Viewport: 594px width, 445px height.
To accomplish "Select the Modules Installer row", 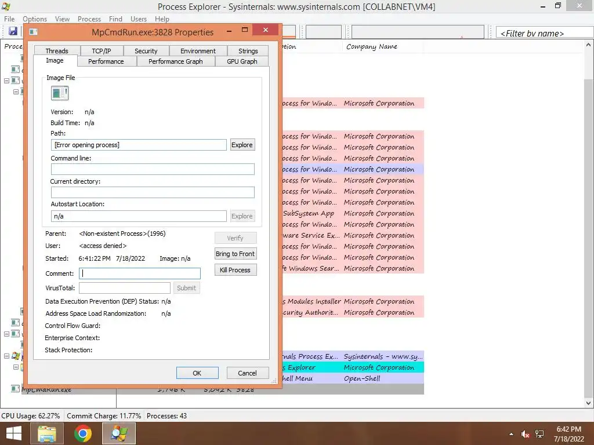I will tap(353, 301).
